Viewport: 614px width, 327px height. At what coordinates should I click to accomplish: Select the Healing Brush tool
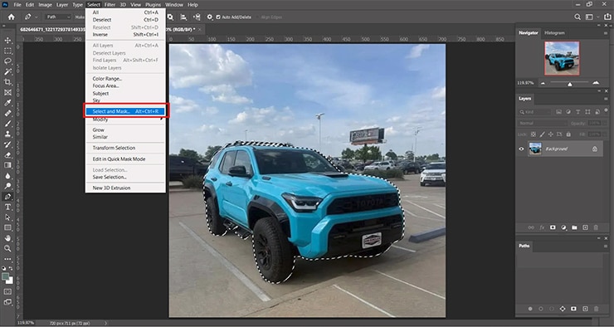pos(7,113)
